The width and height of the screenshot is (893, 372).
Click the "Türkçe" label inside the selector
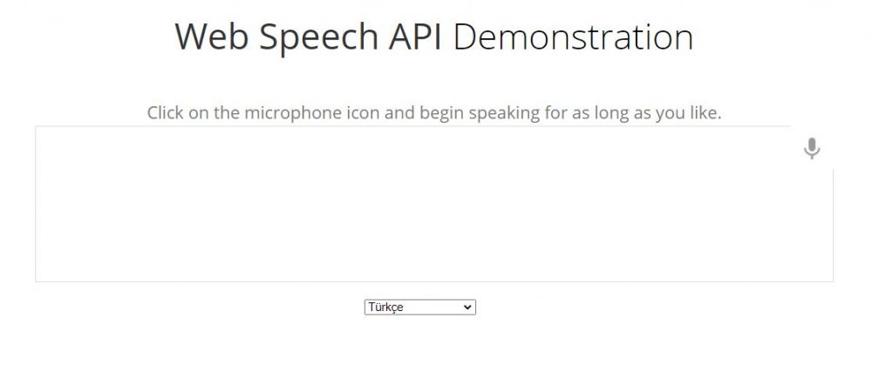(x=385, y=308)
